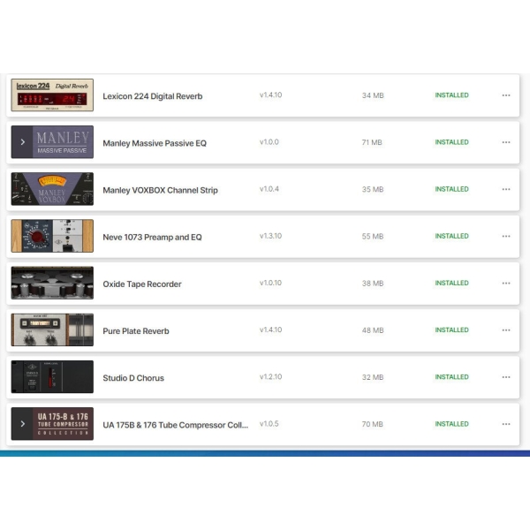
Task: Click the 32 MB size of Studio D Chorus
Action: (x=373, y=377)
